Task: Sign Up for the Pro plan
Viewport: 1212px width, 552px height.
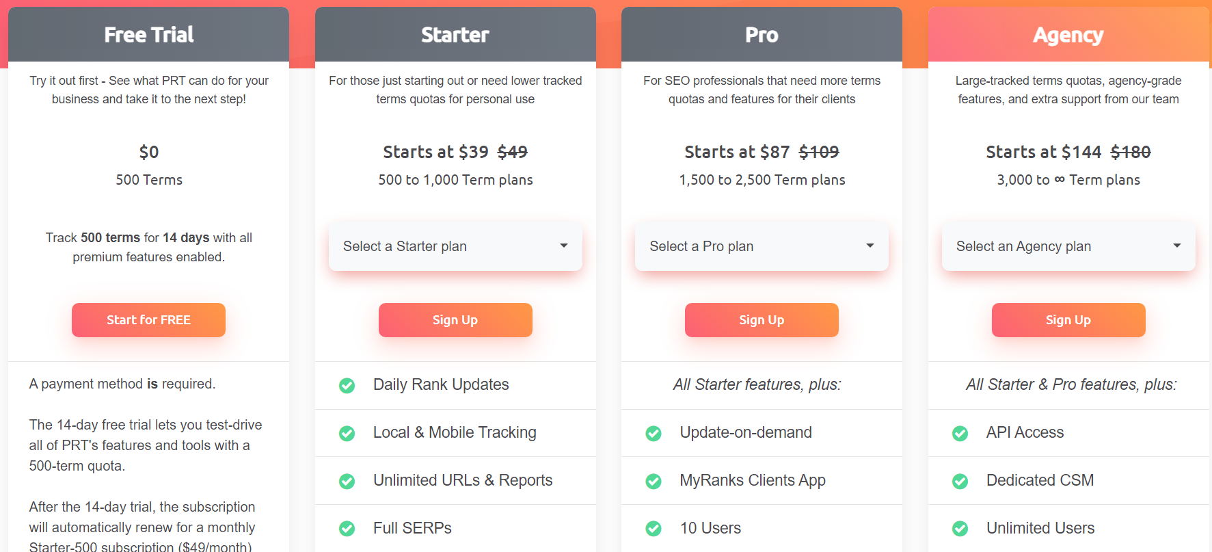Action: point(762,320)
